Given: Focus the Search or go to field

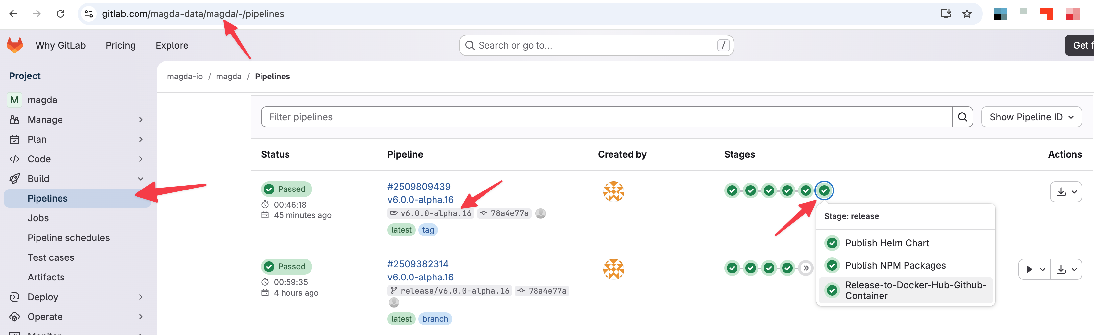Looking at the screenshot, I should 596,45.
